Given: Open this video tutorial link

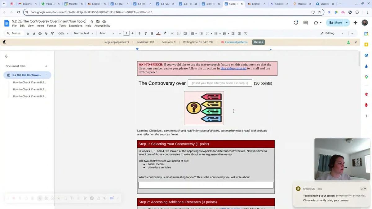Looking at the screenshot, I should [233, 68].
